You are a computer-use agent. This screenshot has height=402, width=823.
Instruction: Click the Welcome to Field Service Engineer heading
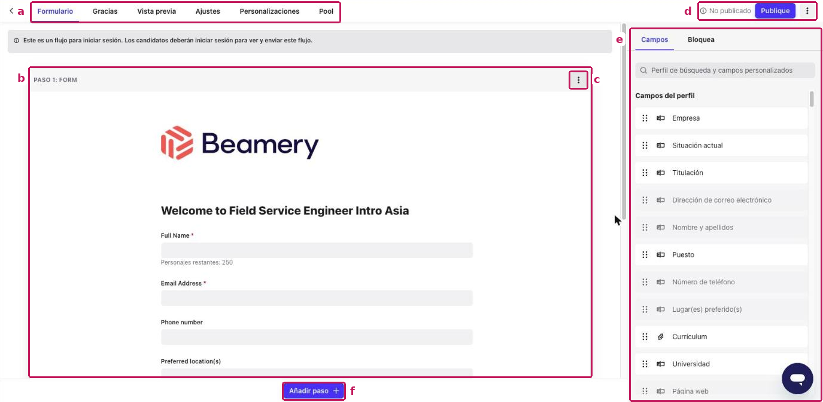pos(285,211)
